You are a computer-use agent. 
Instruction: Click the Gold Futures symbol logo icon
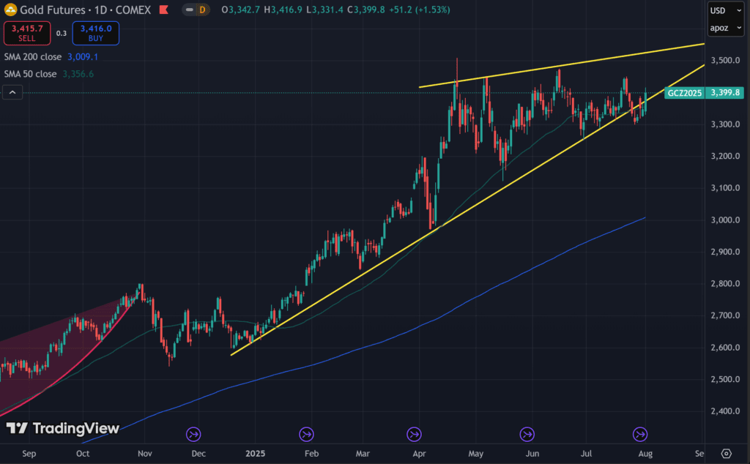(10, 10)
